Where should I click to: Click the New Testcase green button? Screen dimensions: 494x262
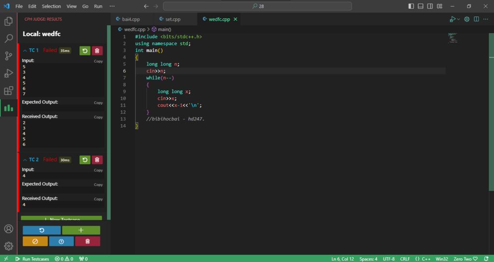coord(61,218)
